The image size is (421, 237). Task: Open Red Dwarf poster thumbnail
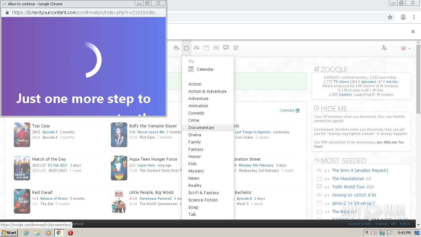click(22, 201)
